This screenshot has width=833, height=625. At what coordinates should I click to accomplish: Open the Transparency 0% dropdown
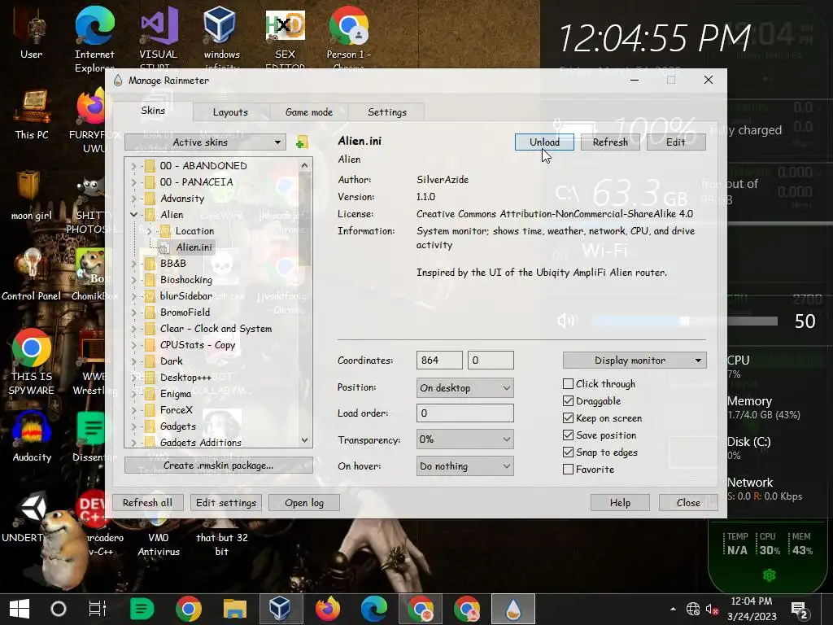click(464, 439)
